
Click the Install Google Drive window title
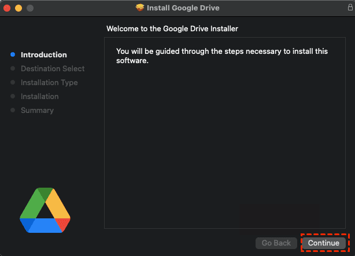(x=183, y=8)
